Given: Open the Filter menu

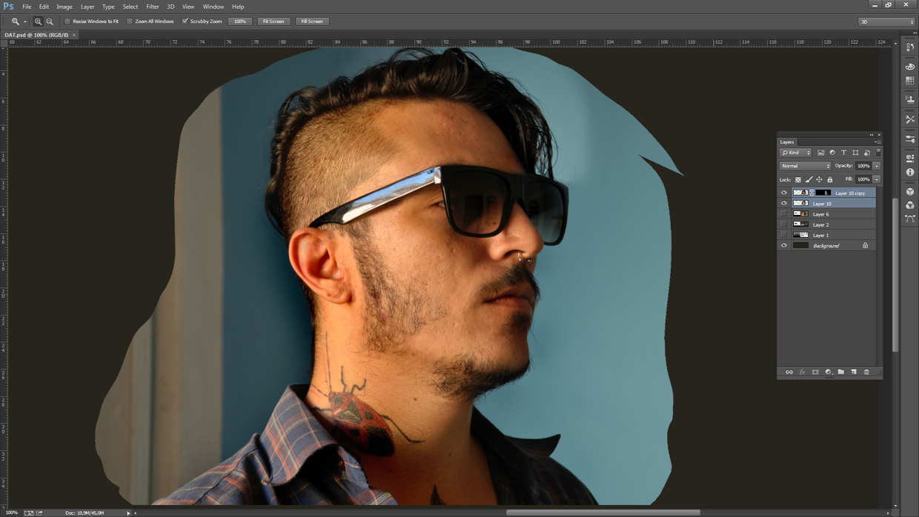Looking at the screenshot, I should coord(153,6).
